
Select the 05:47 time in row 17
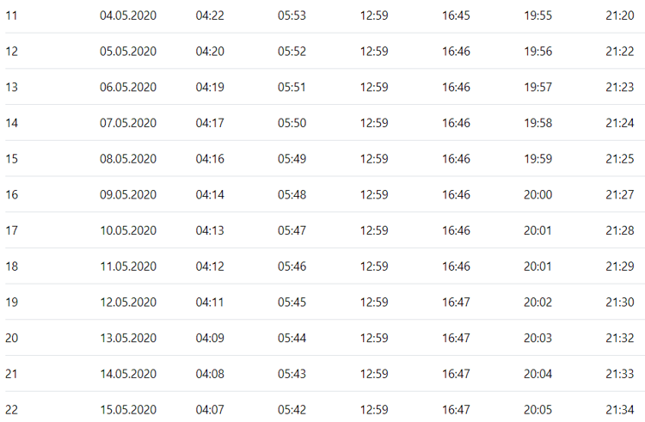pyautogui.click(x=292, y=230)
